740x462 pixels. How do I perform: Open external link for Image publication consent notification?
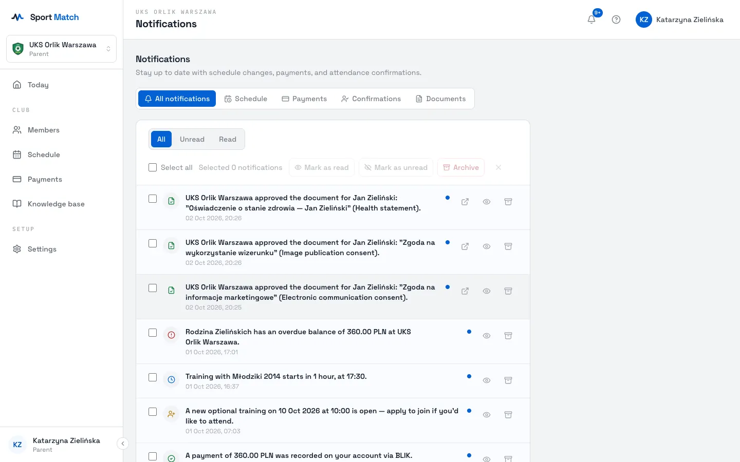465,246
